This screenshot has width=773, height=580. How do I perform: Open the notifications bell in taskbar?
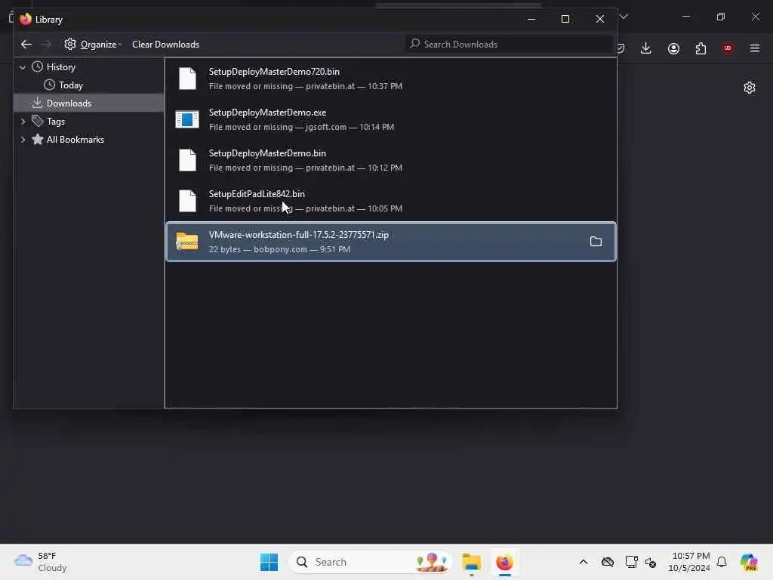[x=722, y=562]
